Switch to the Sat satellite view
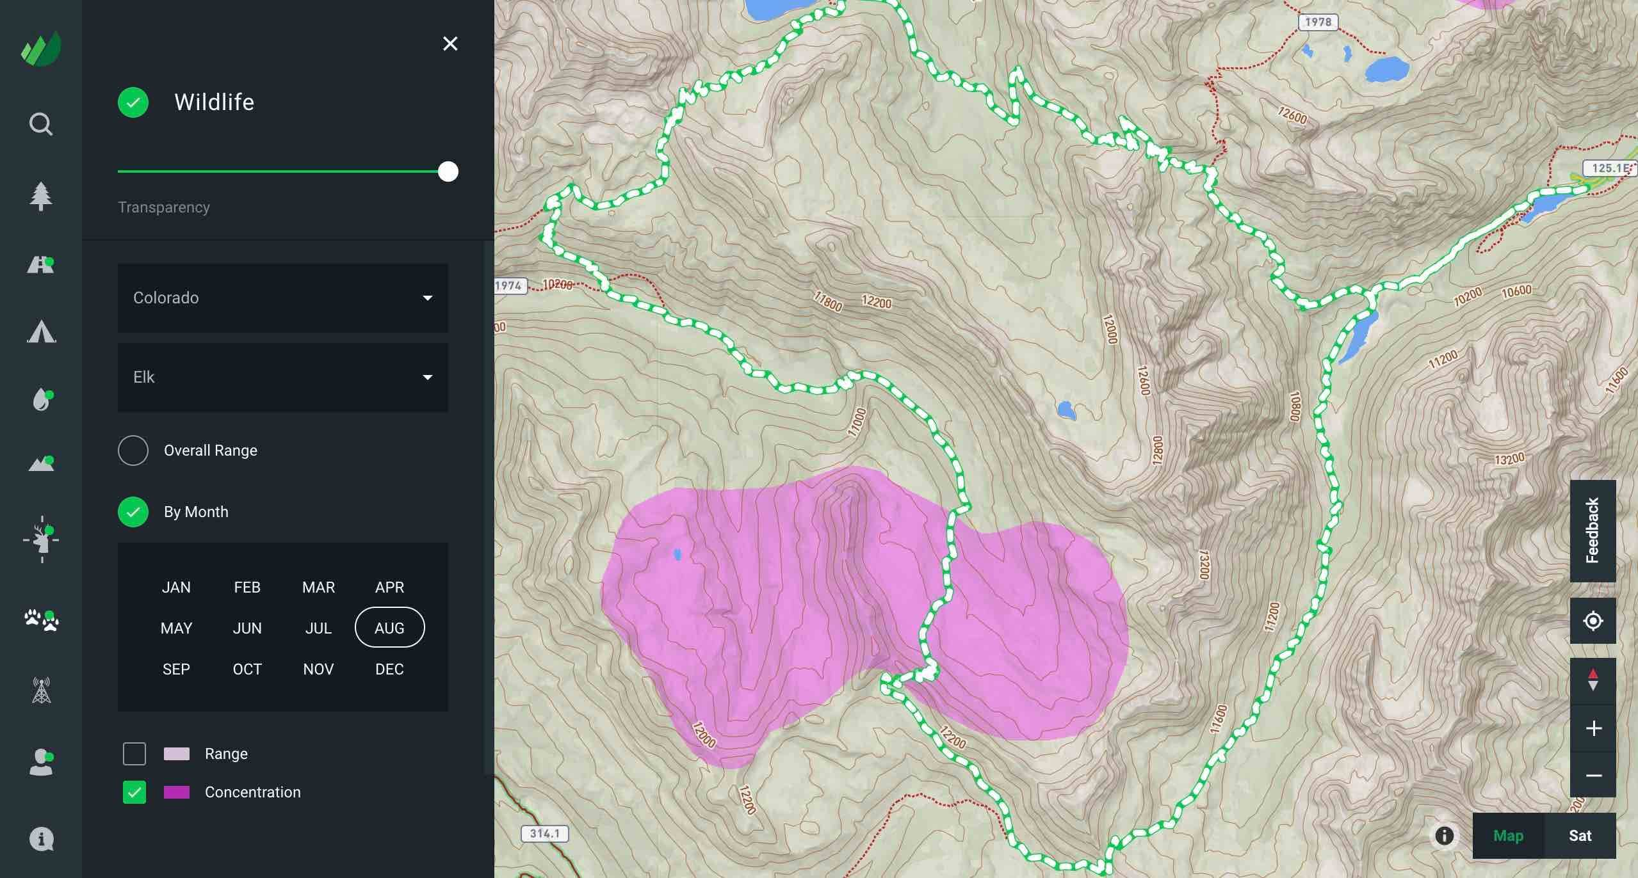The width and height of the screenshot is (1638, 878). [x=1580, y=836]
